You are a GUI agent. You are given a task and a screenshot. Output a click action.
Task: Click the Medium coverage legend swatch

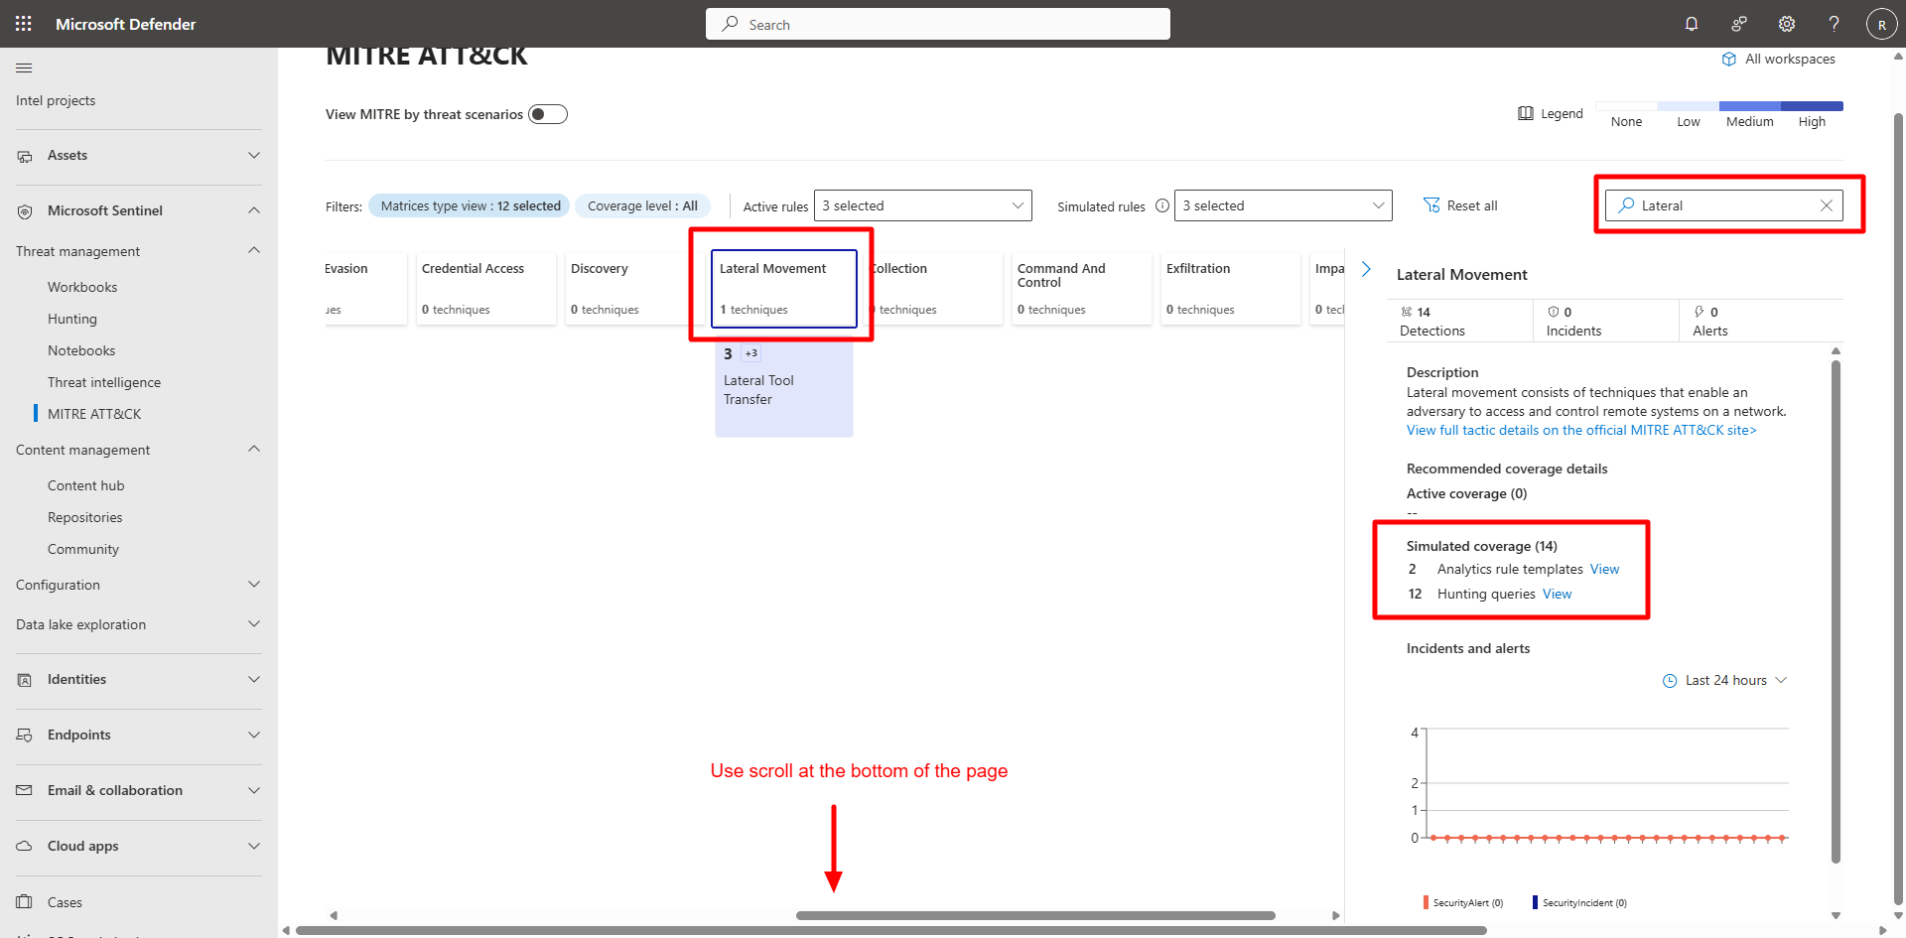(1750, 105)
